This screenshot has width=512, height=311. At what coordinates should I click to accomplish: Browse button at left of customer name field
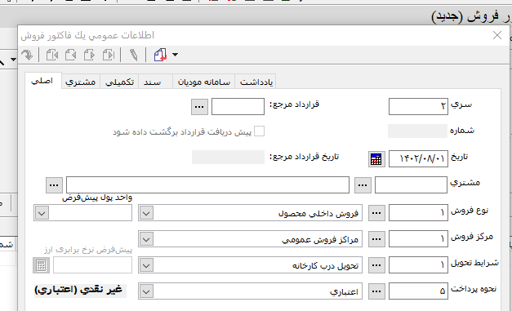coord(54,185)
